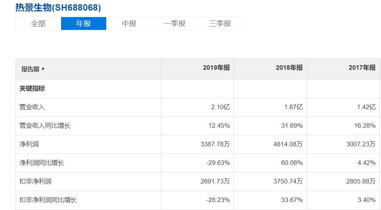Viewport: 381px width, 210px height.
Task: Switch to the 全部 tab
Action: [x=38, y=24]
